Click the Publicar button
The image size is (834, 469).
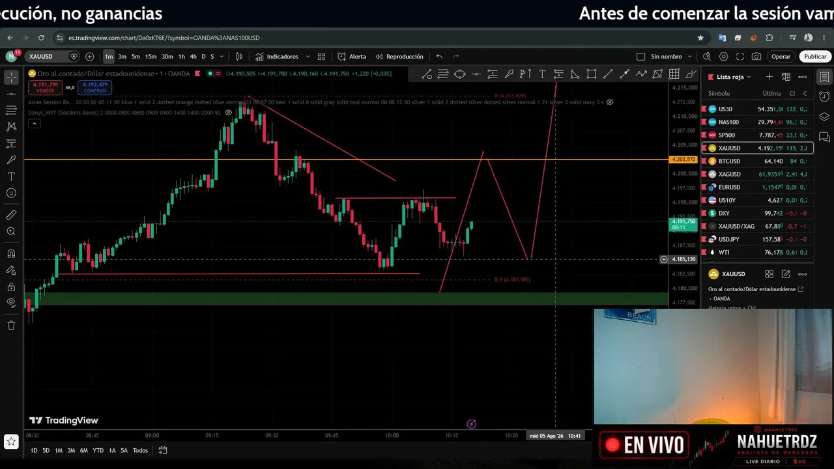(x=815, y=57)
